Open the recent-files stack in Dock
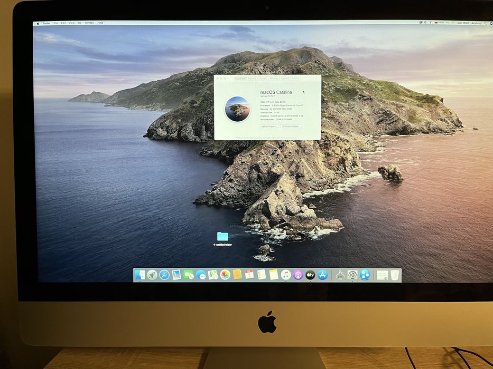 tap(383, 276)
